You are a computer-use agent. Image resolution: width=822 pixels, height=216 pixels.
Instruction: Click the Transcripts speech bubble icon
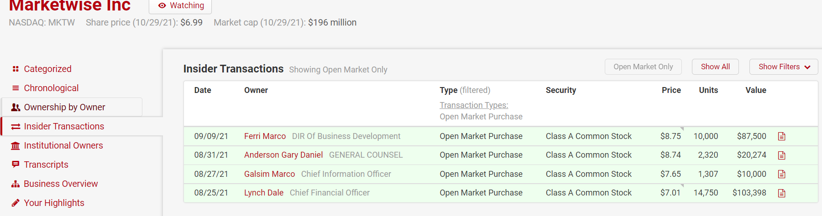click(x=16, y=165)
